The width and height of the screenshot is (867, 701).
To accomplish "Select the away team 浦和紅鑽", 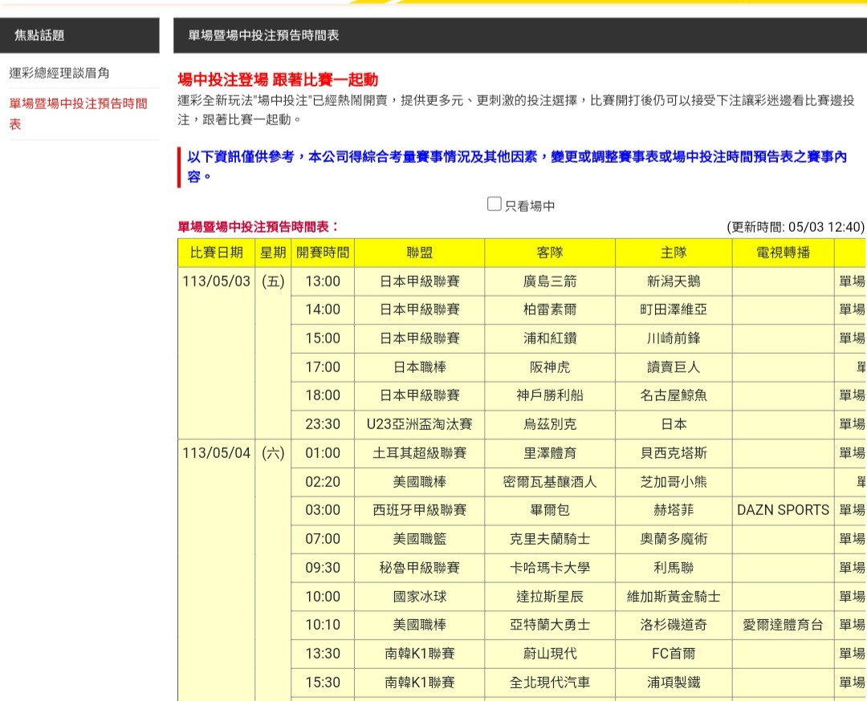I will pyautogui.click(x=550, y=338).
